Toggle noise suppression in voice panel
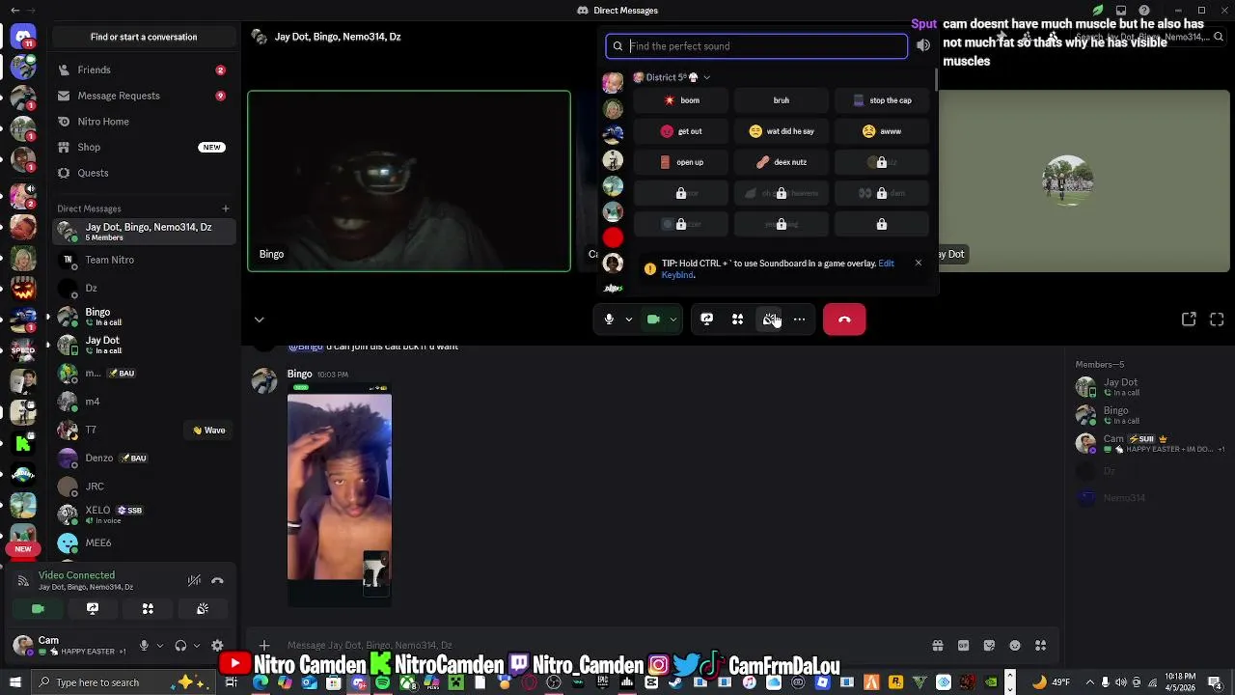 [x=194, y=580]
